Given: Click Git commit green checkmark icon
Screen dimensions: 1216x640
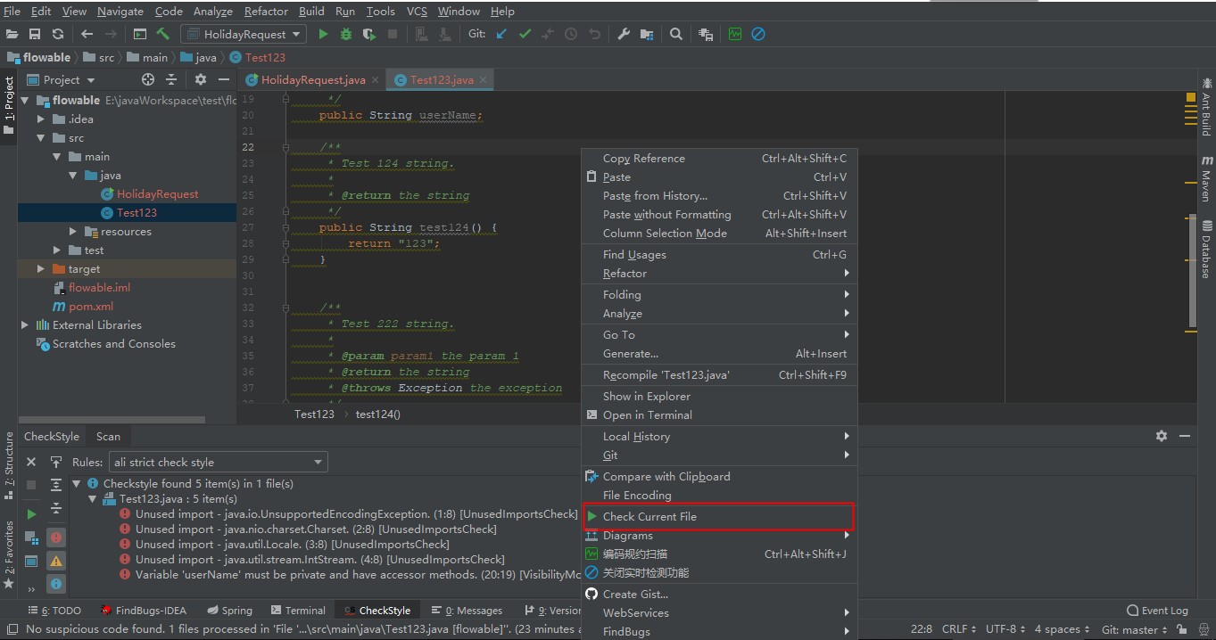Looking at the screenshot, I should [x=525, y=34].
